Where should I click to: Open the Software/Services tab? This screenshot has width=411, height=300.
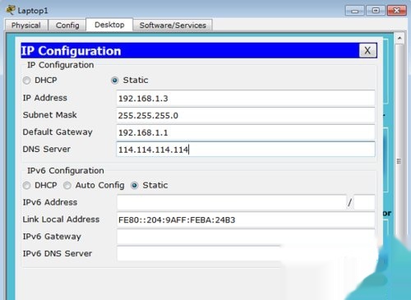[173, 25]
